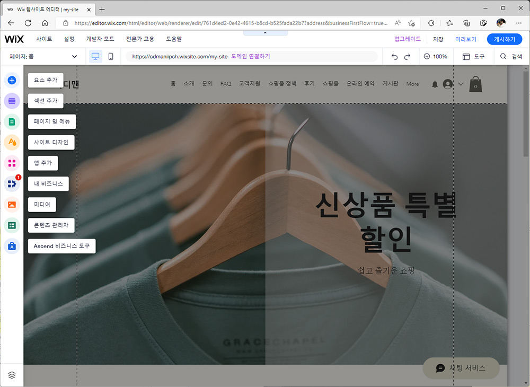Click the browser address bar URL
Screen dimensions: 530x387
[231, 23]
